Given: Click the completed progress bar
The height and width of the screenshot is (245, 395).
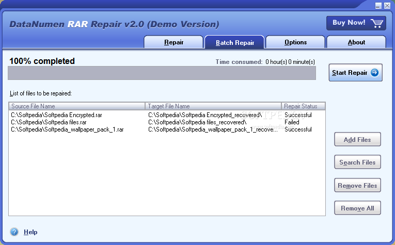Looking at the screenshot, I should tap(162, 73).
